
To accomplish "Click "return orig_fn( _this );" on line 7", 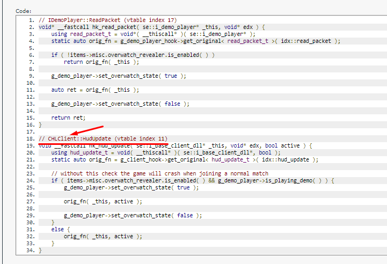I will [x=97, y=62].
